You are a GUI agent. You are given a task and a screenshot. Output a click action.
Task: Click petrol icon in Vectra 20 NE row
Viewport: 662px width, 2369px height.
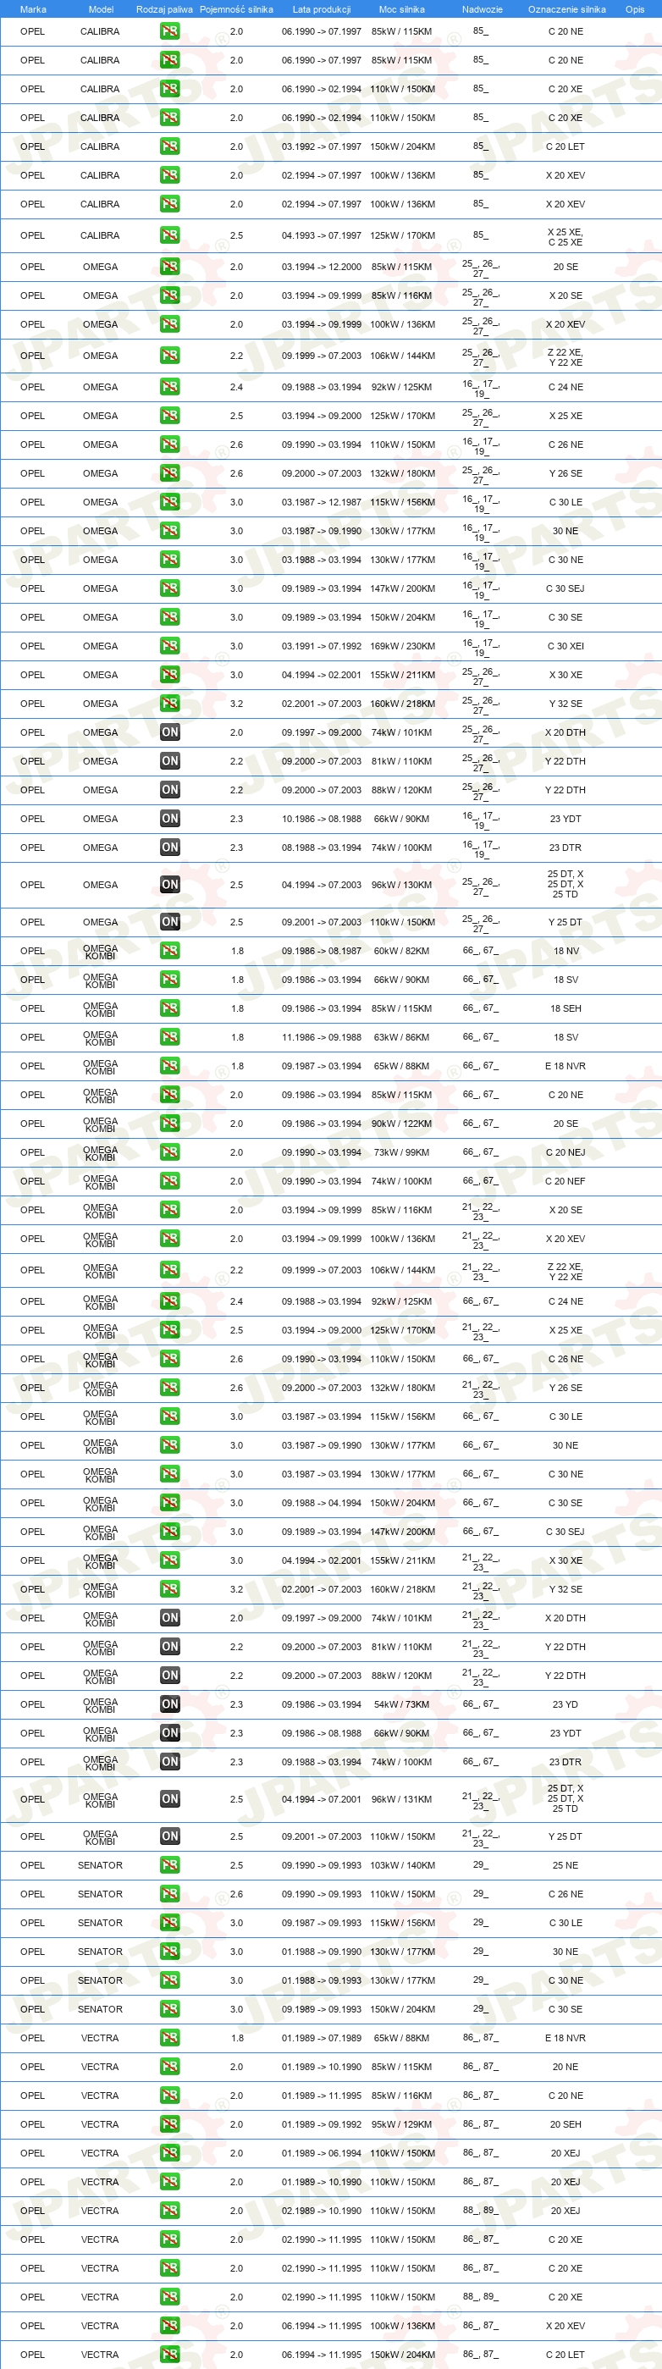click(170, 2067)
